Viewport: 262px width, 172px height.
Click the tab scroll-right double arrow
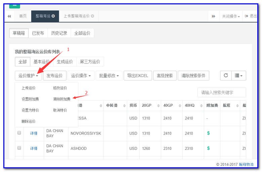pos(214,16)
